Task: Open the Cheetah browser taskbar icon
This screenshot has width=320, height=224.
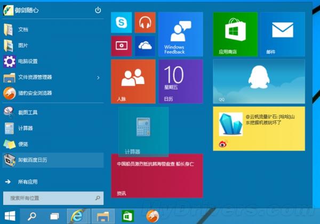Action: click(153, 216)
